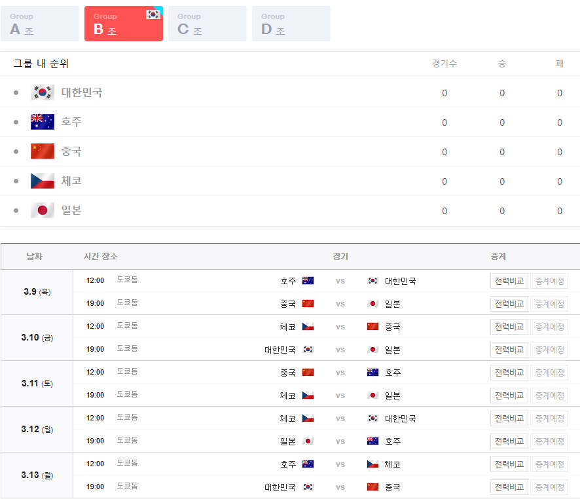This screenshot has width=580, height=499.
Task: Go to the Group D tab
Action: pos(291,24)
